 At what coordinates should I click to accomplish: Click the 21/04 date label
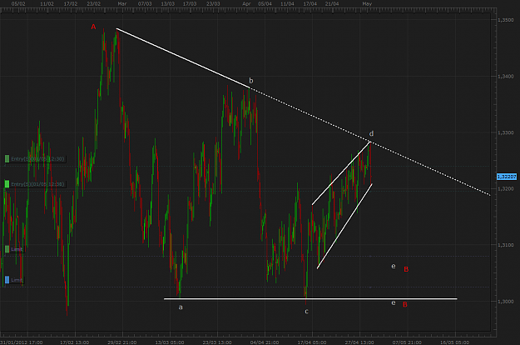pyautogui.click(x=332, y=4)
